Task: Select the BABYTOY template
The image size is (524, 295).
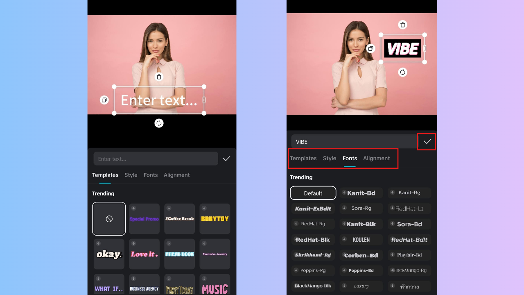Action: pos(215,218)
